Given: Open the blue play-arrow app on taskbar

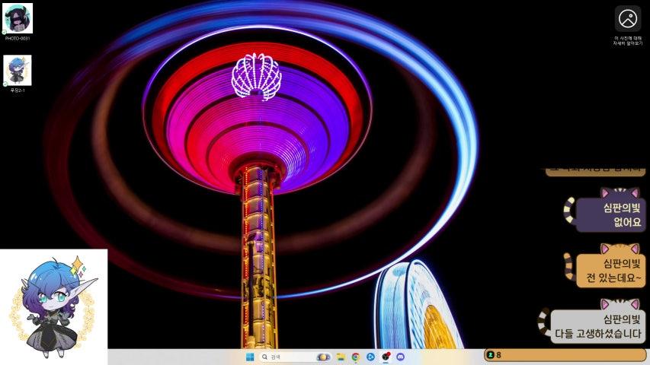Looking at the screenshot, I should [x=370, y=357].
